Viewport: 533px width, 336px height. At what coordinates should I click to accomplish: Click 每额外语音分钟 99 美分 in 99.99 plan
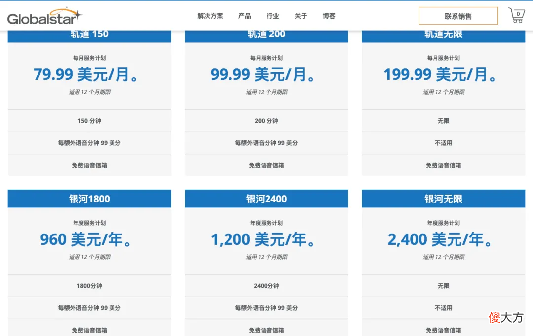pos(266,143)
